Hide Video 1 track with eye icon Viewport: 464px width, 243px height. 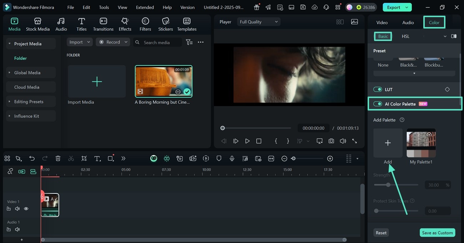pyautogui.click(x=26, y=209)
